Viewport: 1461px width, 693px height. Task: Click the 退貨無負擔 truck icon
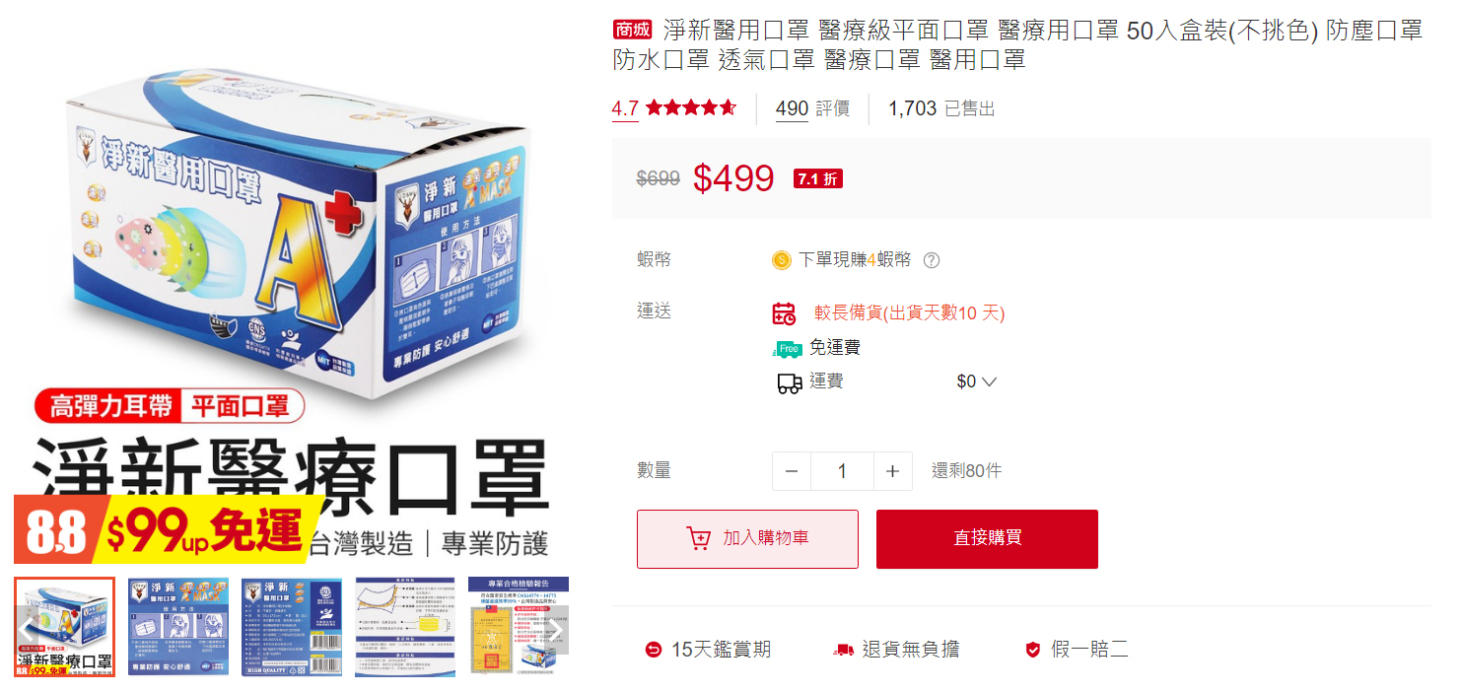[843, 650]
